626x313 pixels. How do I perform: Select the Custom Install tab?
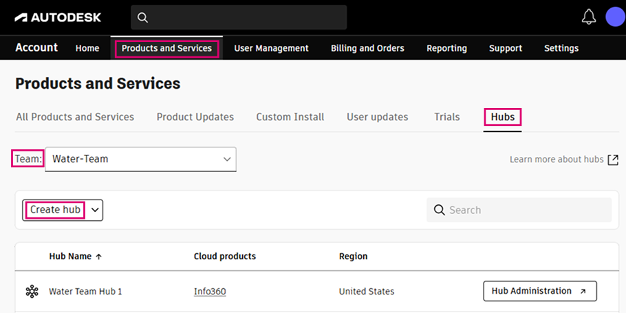click(290, 117)
